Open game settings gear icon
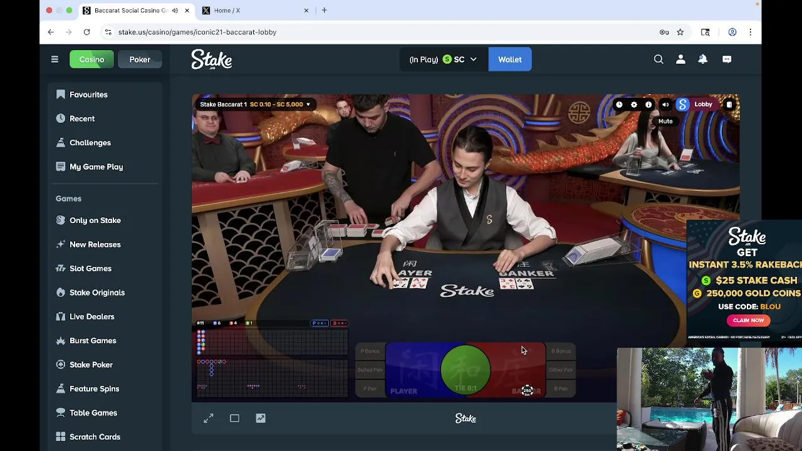This screenshot has height=451, width=802. pos(634,105)
